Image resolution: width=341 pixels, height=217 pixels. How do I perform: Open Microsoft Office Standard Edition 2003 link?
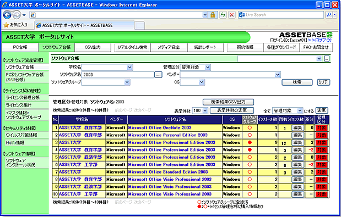[x=168, y=172]
